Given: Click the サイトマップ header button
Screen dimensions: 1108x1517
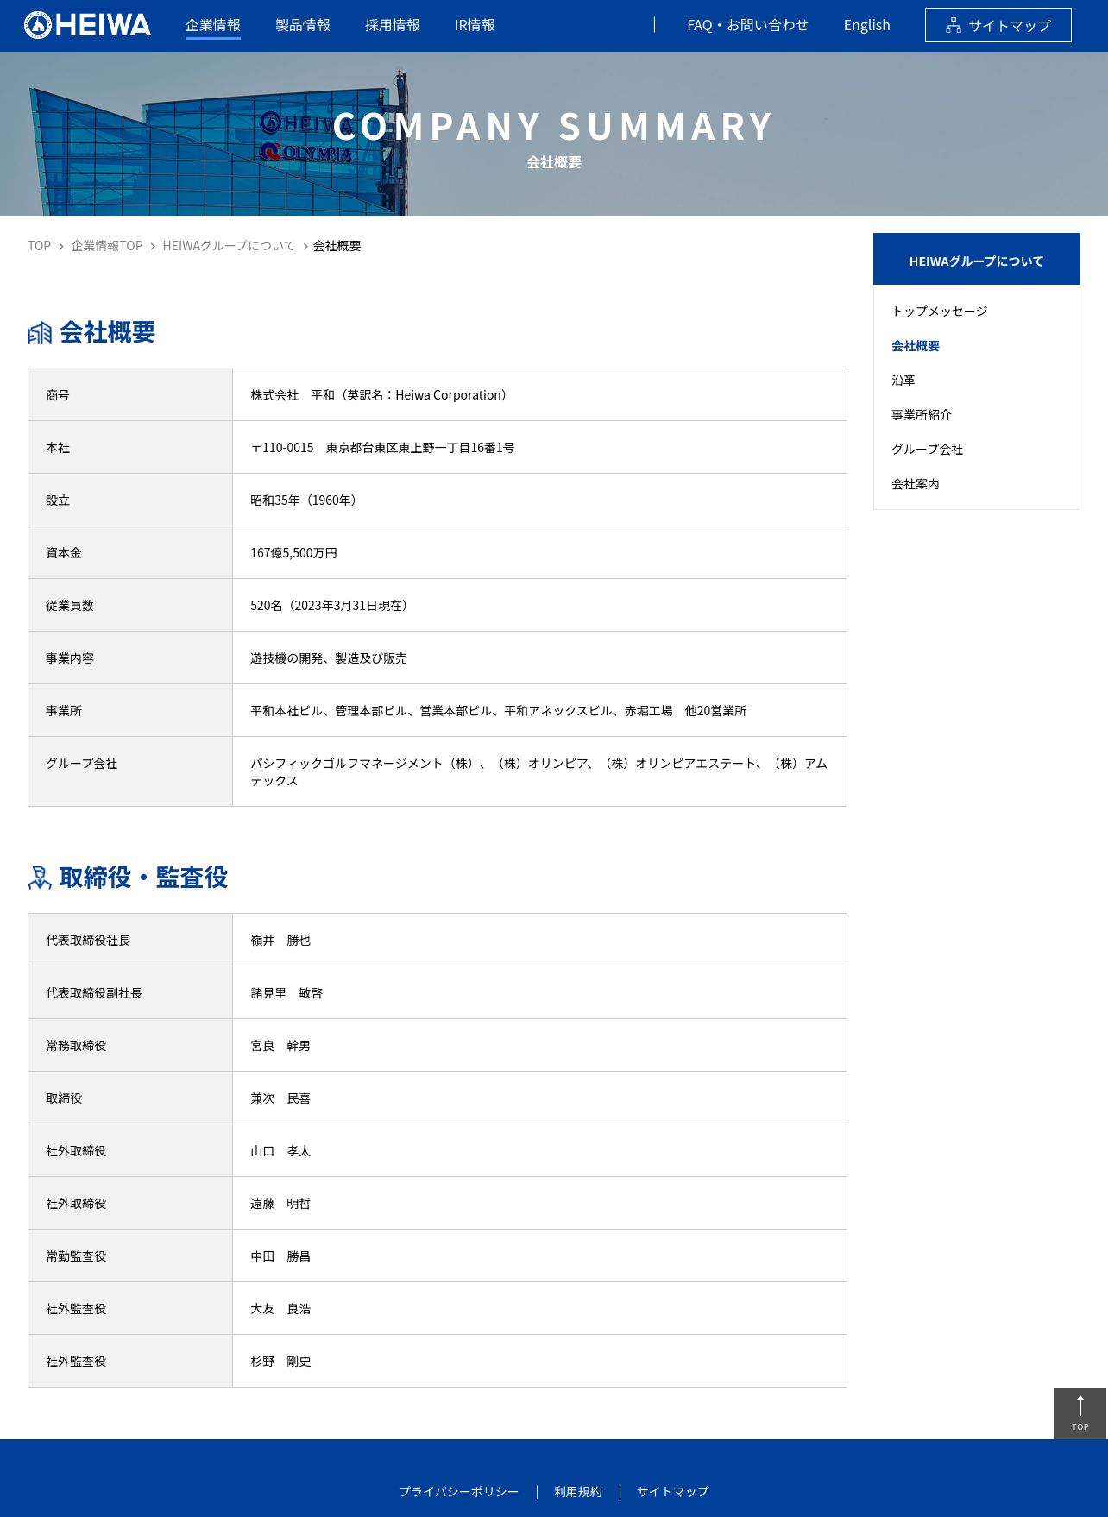Looking at the screenshot, I should pos(998,25).
